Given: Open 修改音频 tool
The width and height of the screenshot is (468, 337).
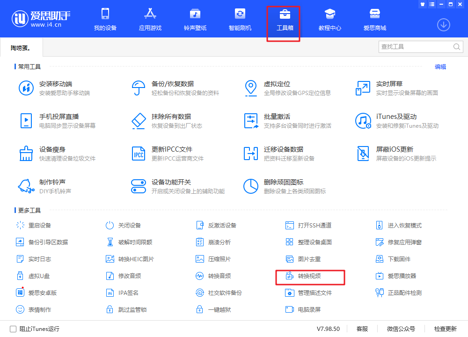Looking at the screenshot, I should point(123,276).
